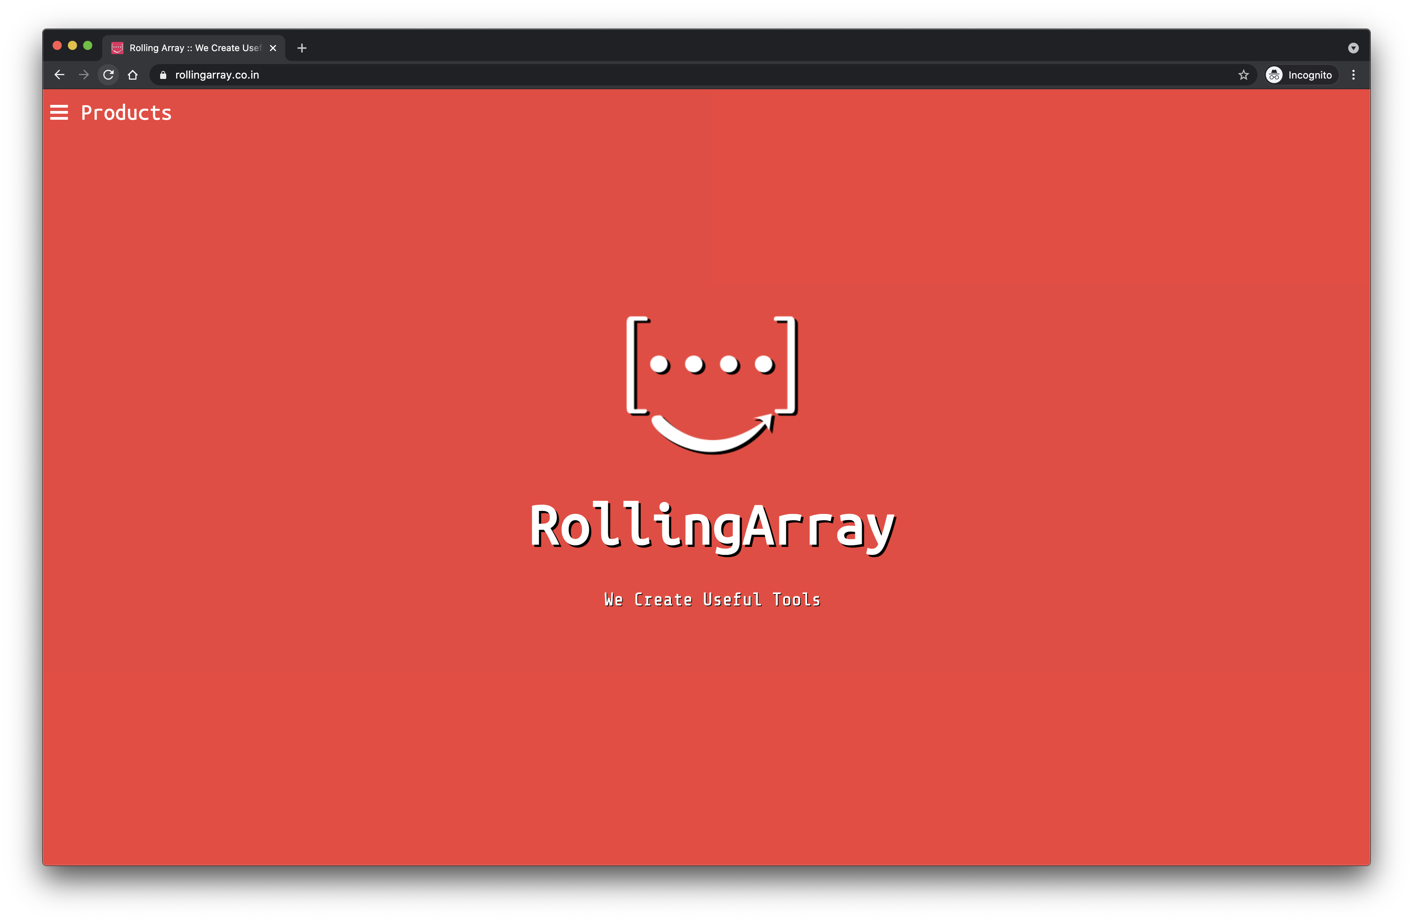Open the Products menu

click(126, 113)
